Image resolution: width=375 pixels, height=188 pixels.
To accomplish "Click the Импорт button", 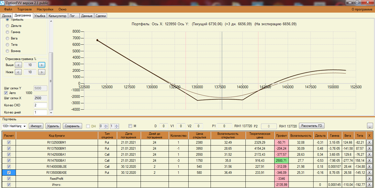I will [36, 126].
